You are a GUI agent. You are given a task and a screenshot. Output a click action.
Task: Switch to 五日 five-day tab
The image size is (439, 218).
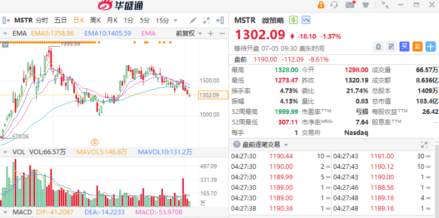[x=60, y=20]
